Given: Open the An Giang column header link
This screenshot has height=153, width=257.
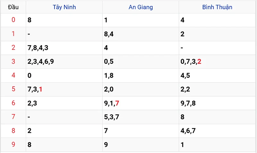Looking at the screenshot, I should [x=141, y=7].
